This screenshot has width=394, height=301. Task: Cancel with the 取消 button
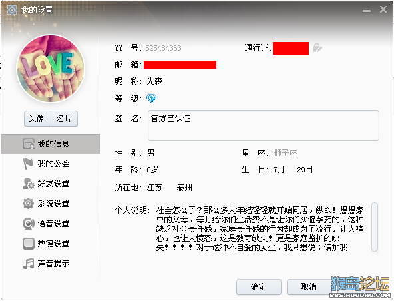click(309, 286)
